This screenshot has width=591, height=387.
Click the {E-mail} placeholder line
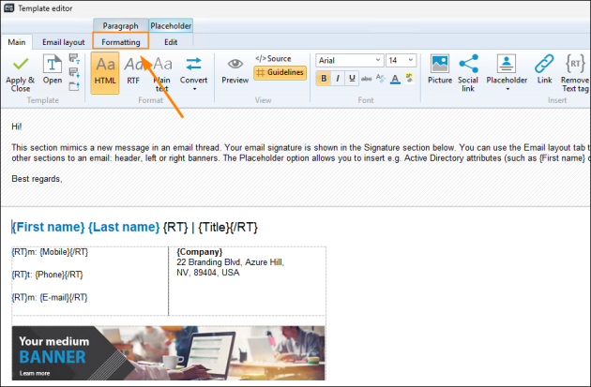[50, 297]
